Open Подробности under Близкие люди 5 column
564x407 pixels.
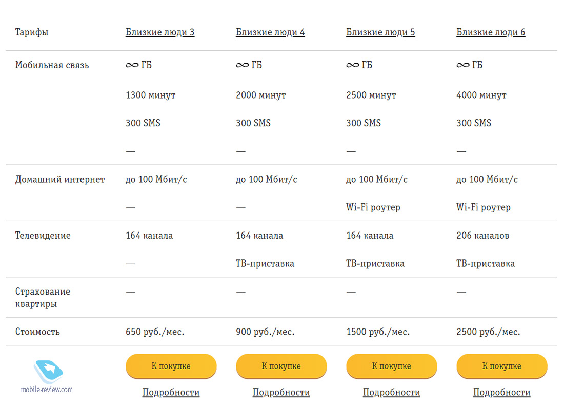391,392
